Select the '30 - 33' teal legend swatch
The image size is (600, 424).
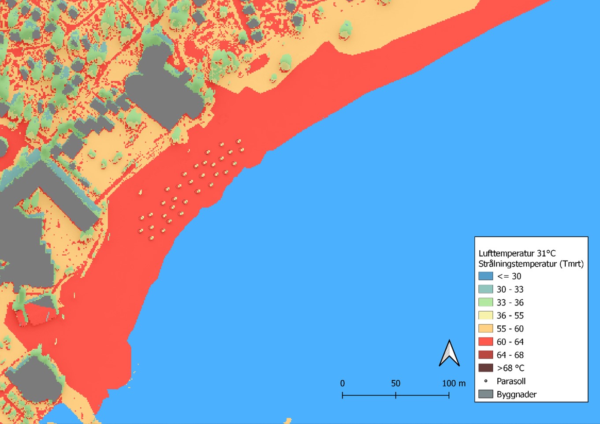(485, 290)
